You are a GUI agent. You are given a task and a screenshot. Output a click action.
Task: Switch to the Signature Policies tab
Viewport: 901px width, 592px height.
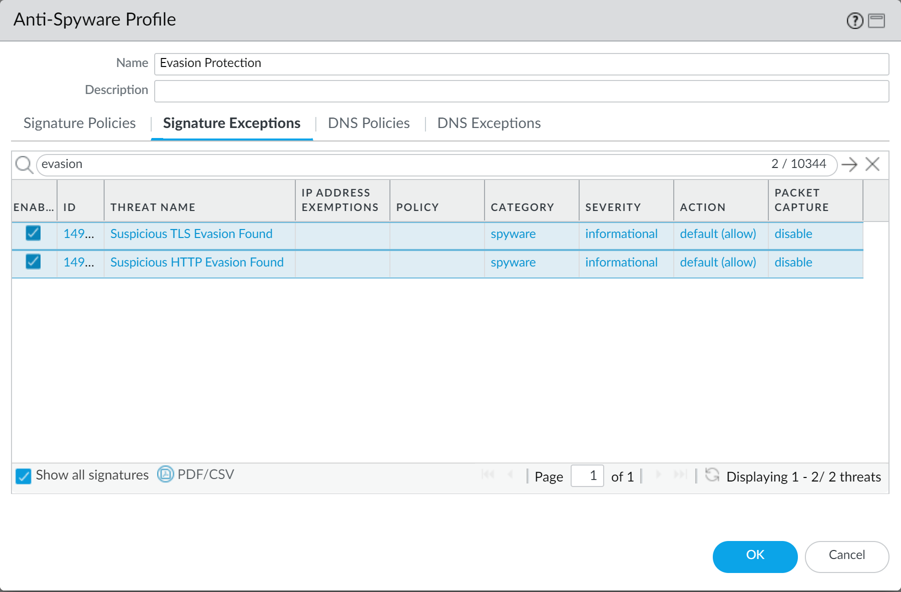point(80,123)
